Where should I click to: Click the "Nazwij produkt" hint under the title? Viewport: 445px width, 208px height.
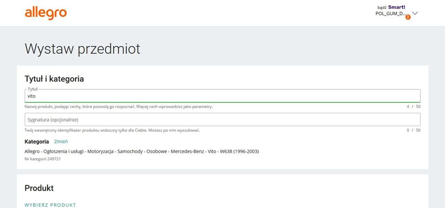click(118, 107)
